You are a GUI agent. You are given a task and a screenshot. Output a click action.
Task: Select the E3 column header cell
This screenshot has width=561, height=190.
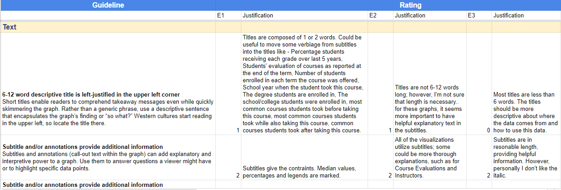click(x=479, y=16)
